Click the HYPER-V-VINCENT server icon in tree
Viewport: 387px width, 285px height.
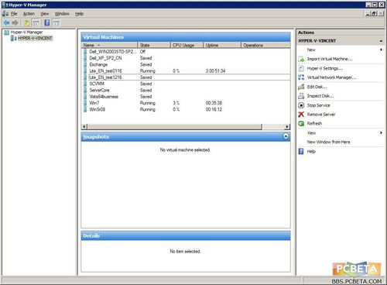click(x=14, y=38)
